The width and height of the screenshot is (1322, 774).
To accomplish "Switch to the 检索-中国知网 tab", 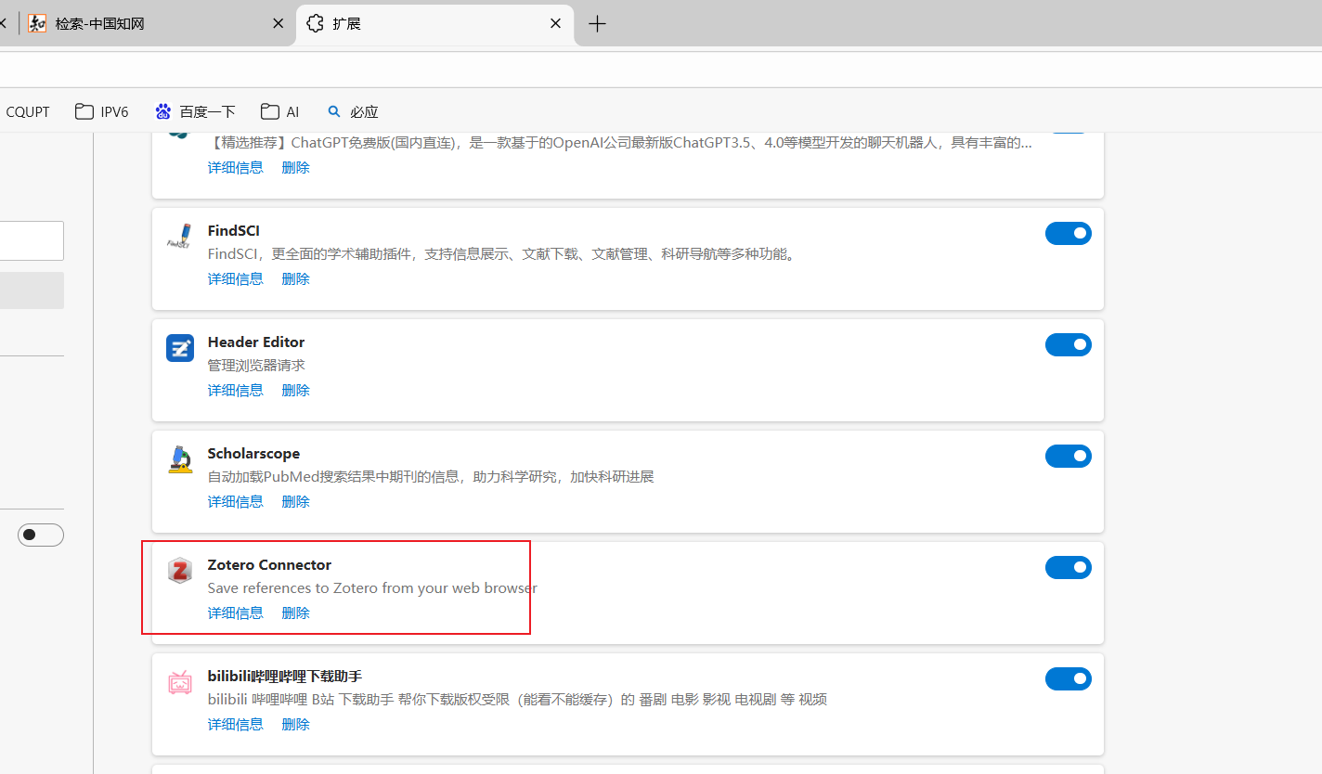I will (x=157, y=23).
